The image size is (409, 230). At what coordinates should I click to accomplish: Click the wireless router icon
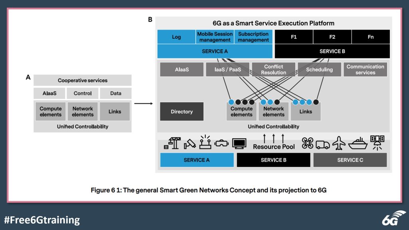point(205,143)
